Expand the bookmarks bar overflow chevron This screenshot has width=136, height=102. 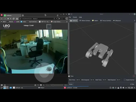pos(67,22)
